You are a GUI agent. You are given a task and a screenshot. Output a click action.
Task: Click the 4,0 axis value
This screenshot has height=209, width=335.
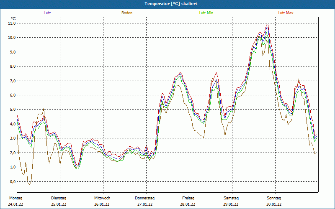coord(13,124)
